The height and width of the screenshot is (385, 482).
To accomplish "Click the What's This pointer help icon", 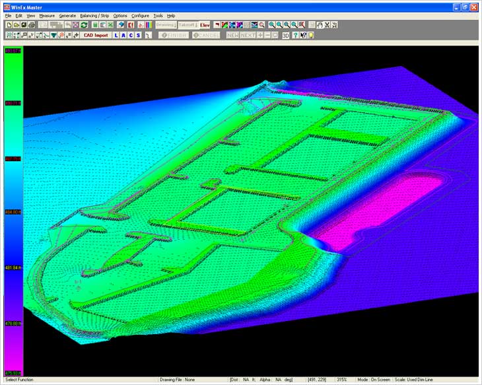I will coord(304,35).
